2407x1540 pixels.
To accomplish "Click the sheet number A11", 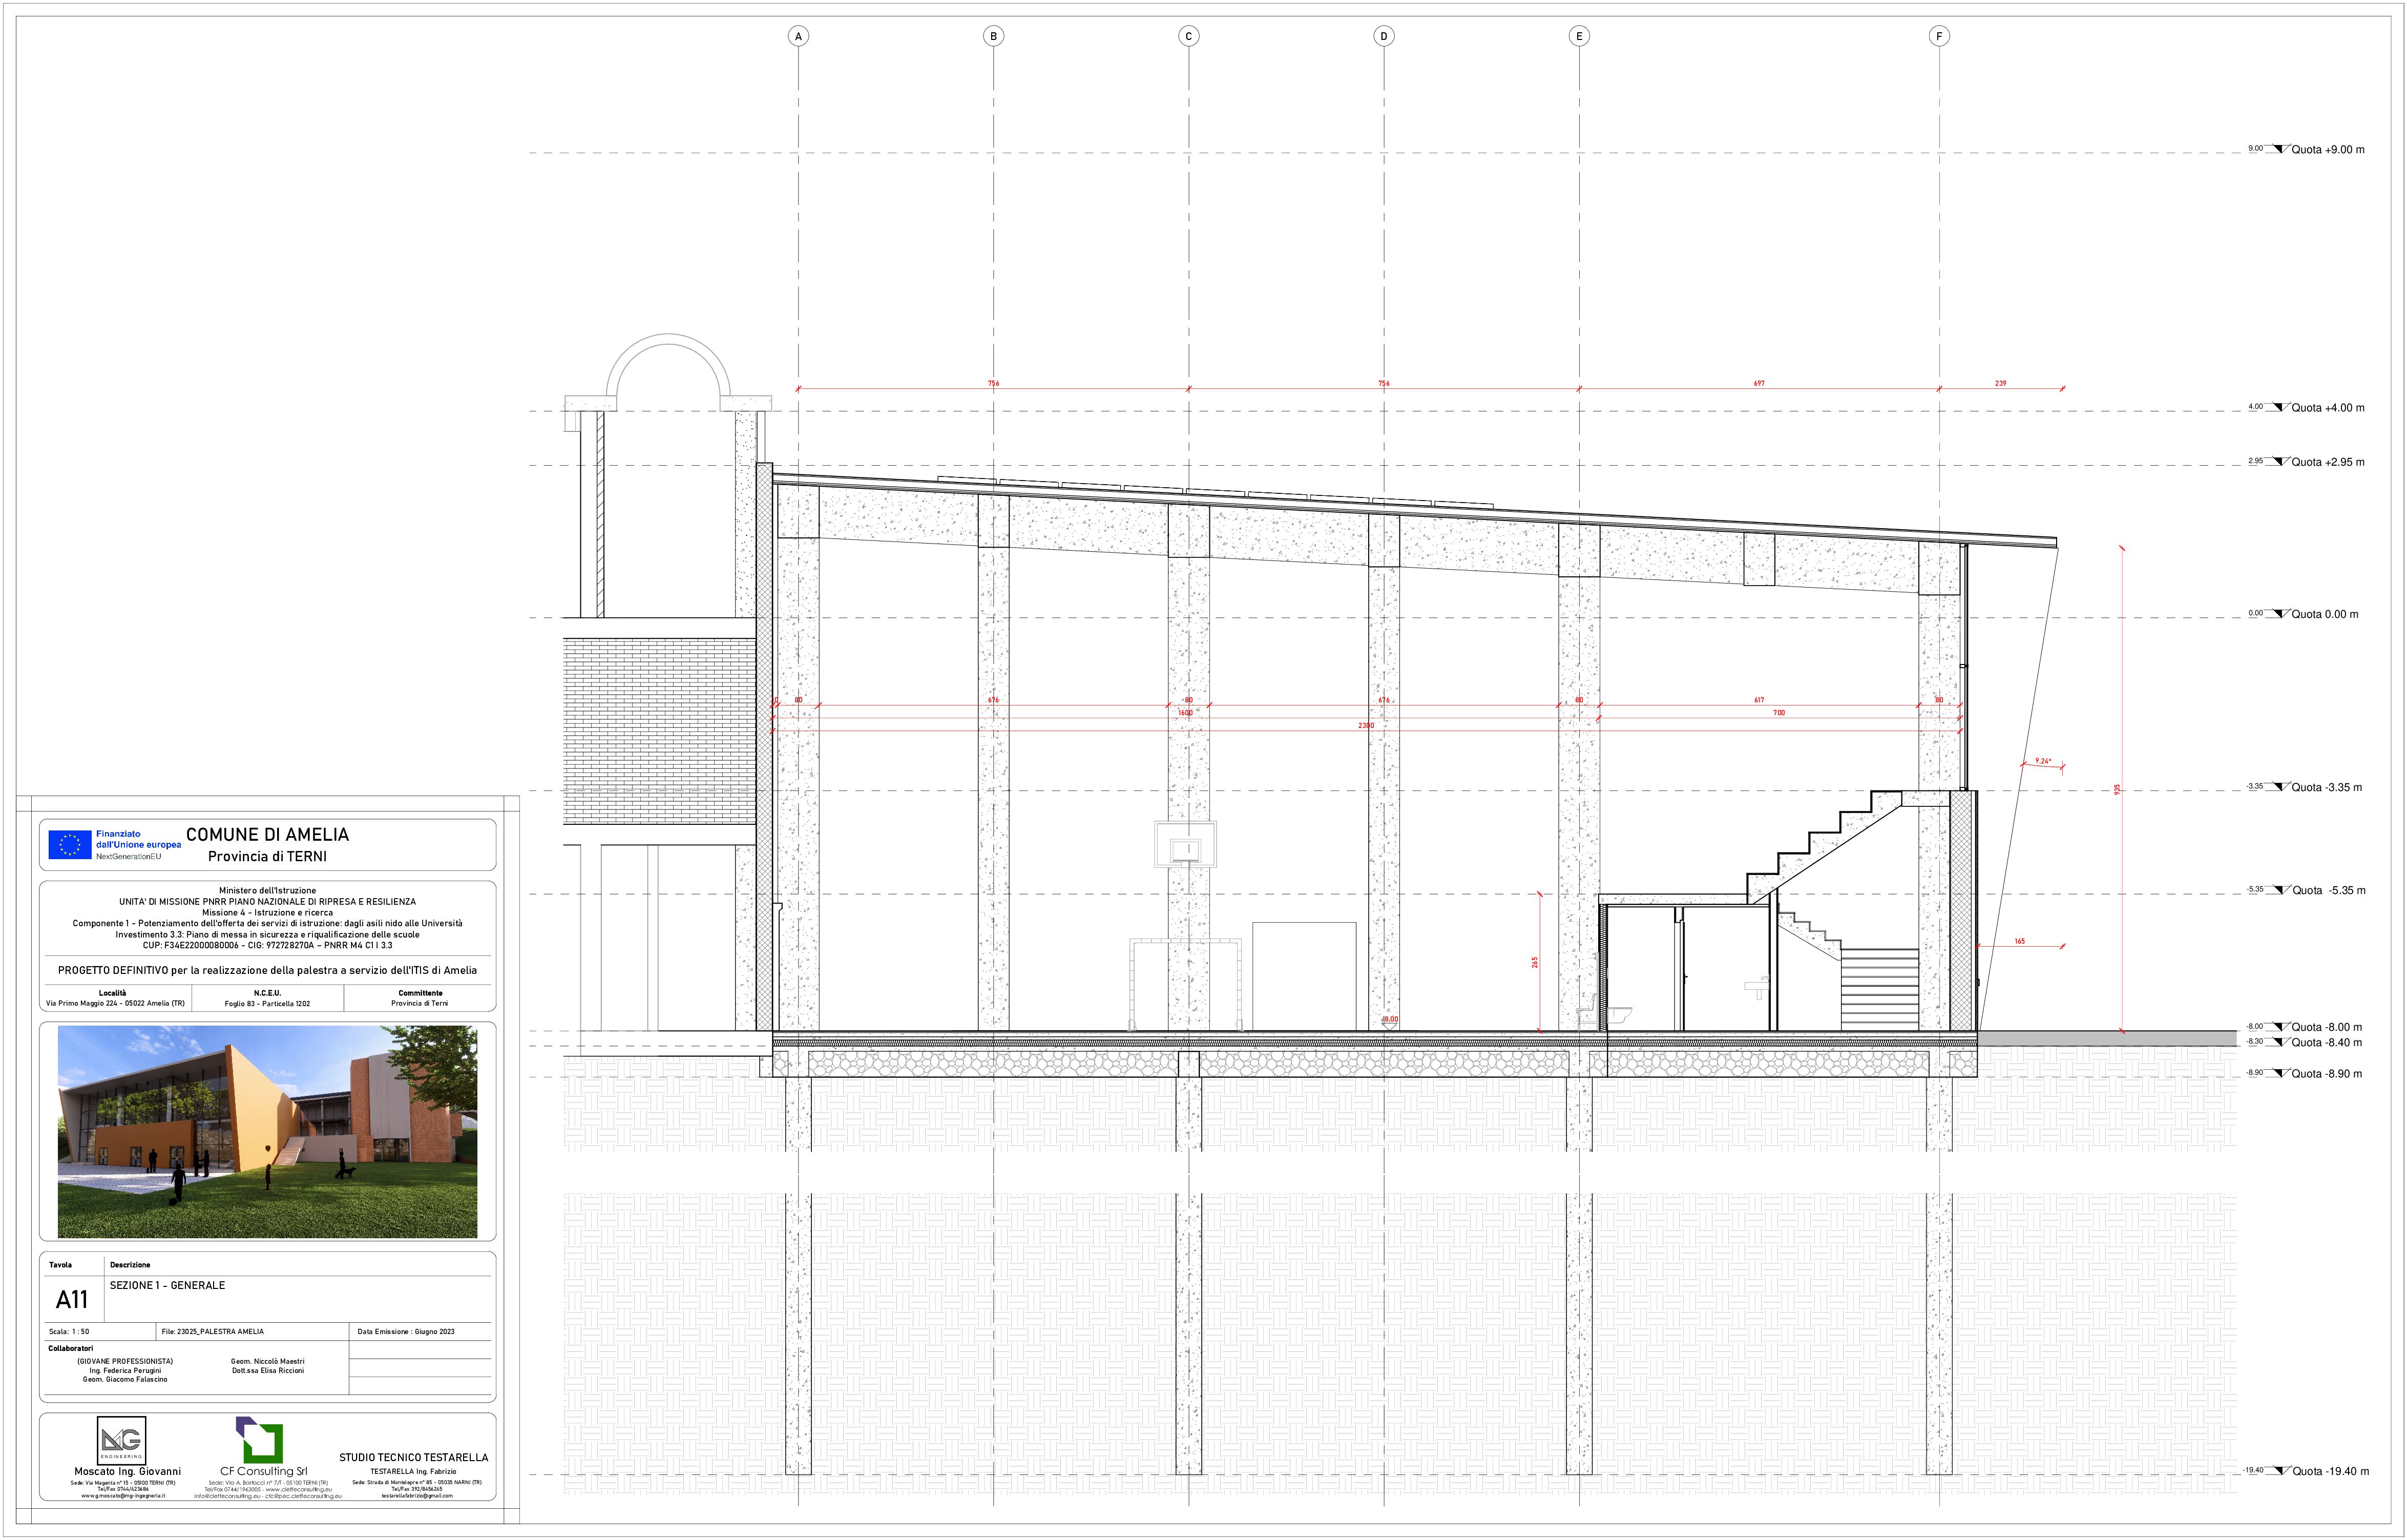I will 72,1299.
